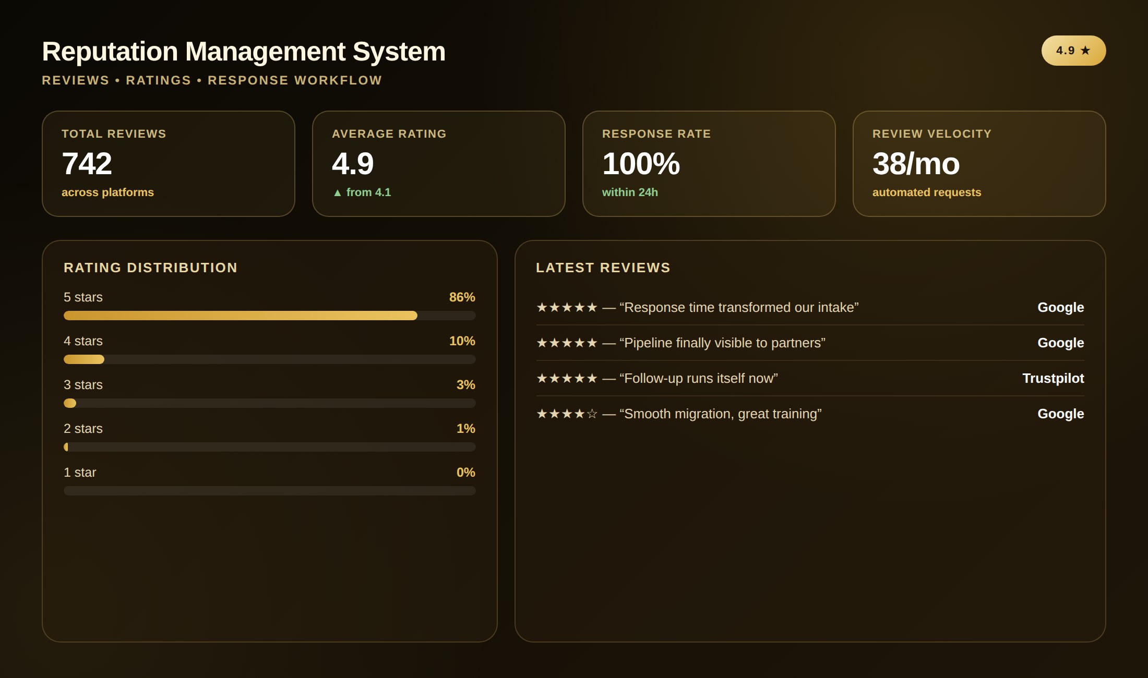This screenshot has height=678, width=1148.
Task: Click Google source of 'Response time' review
Action: (x=1061, y=308)
